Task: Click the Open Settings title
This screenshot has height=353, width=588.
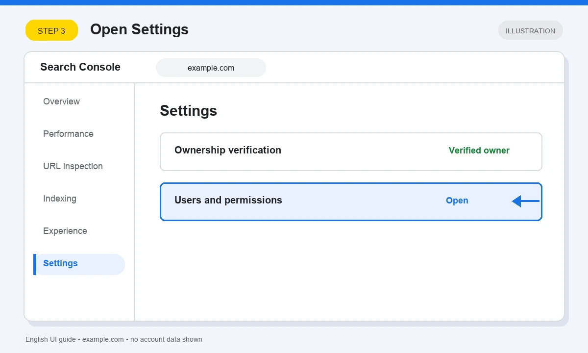Action: tap(139, 29)
